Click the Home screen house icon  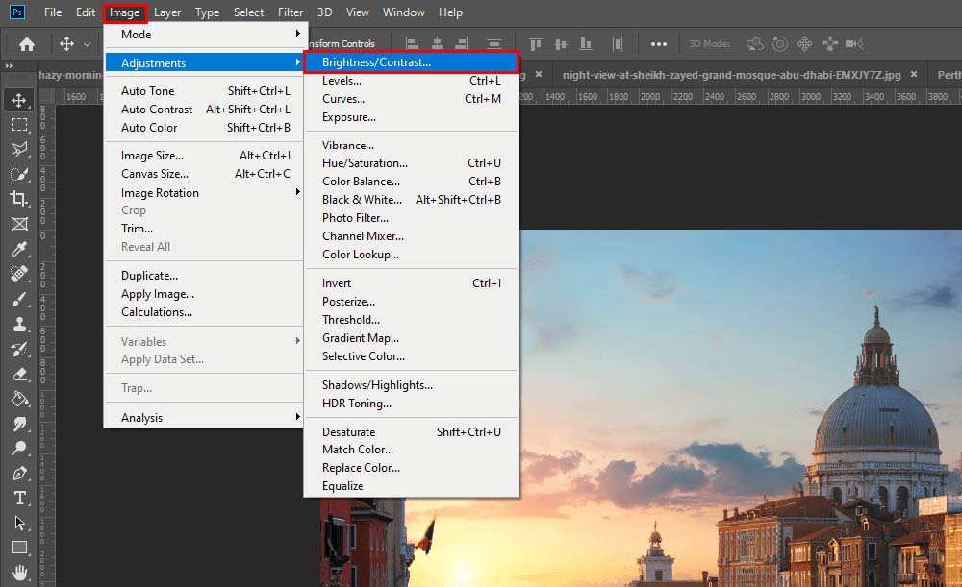pyautogui.click(x=25, y=43)
